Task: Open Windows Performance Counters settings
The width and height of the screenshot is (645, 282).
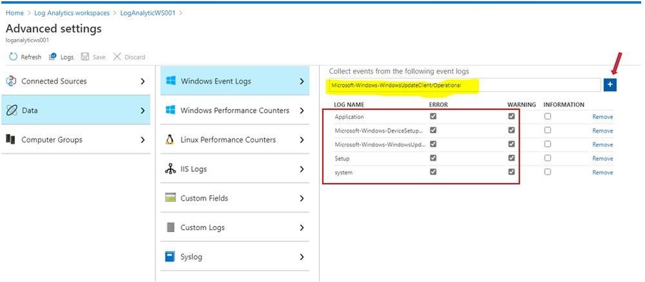Action: coord(234,111)
